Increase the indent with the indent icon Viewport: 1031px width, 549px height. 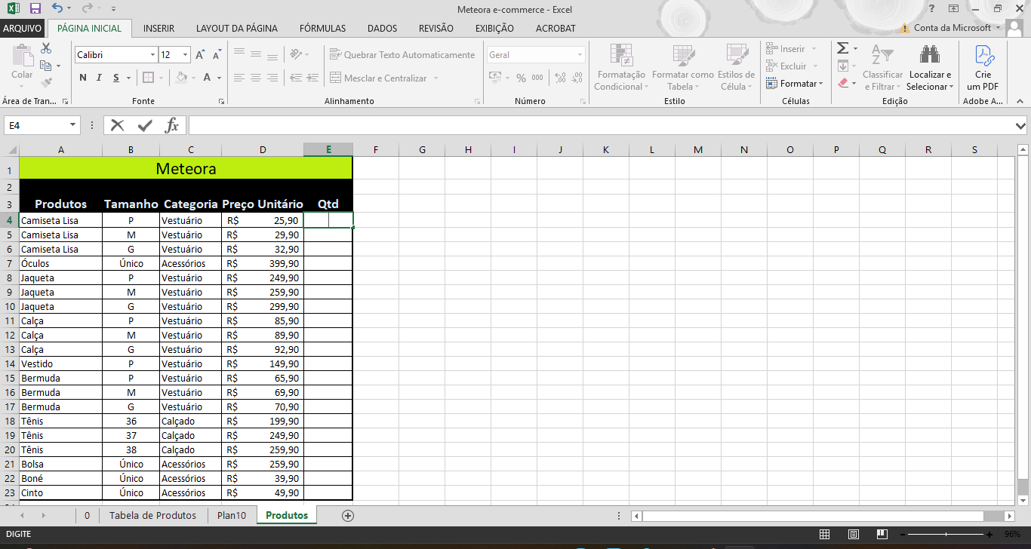(x=312, y=78)
